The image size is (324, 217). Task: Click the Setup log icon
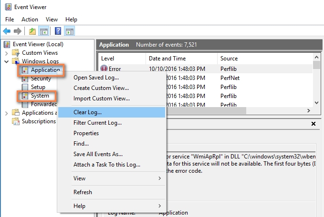pos(25,87)
